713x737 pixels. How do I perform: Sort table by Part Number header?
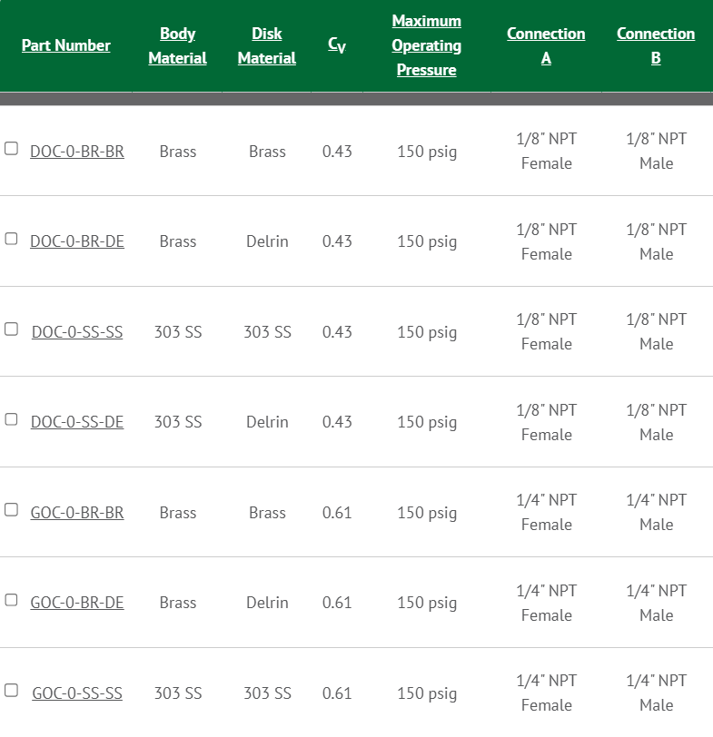pyautogui.click(x=66, y=45)
